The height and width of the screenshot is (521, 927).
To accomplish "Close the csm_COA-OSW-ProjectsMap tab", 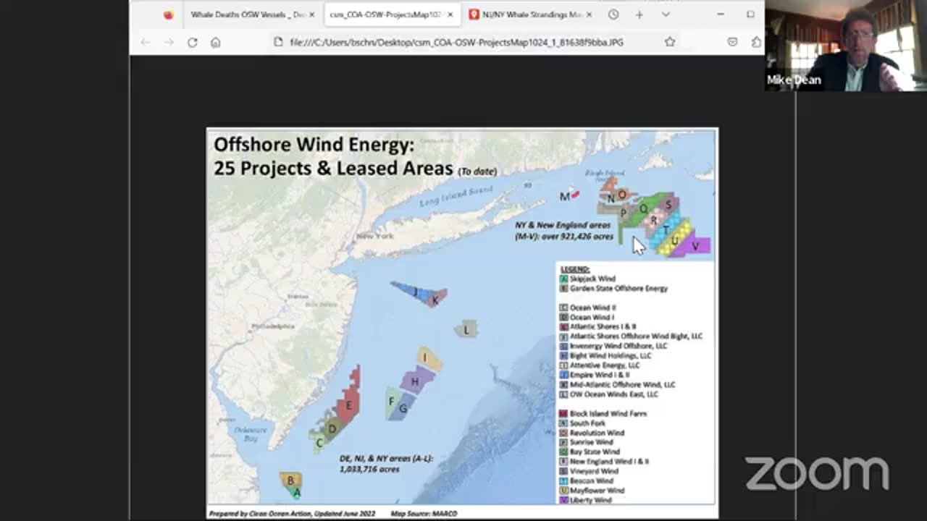I will [450, 14].
